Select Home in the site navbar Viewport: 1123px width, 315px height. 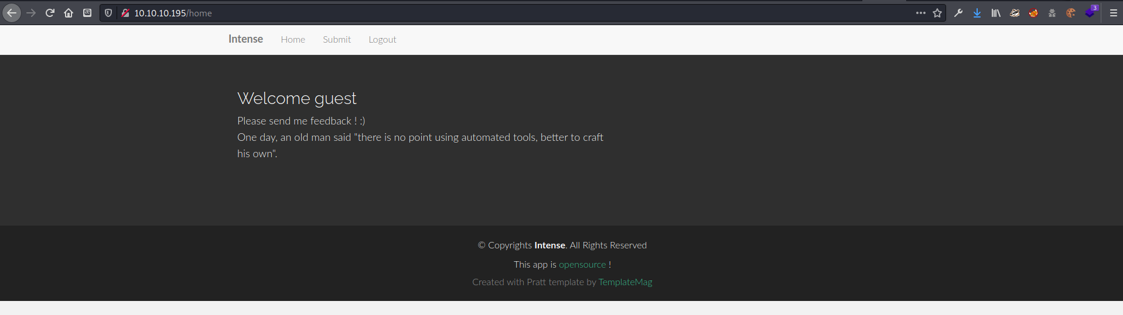[x=293, y=40]
